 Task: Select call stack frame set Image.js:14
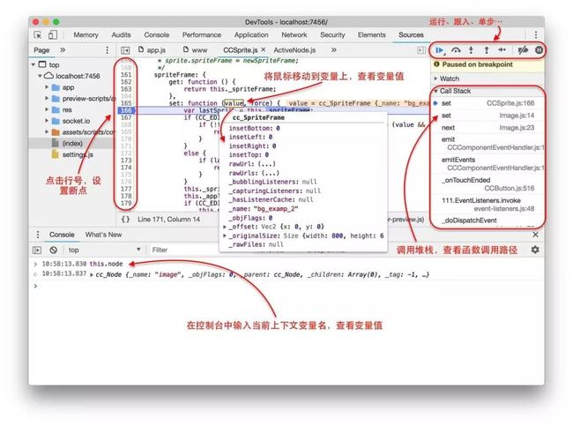[488, 116]
